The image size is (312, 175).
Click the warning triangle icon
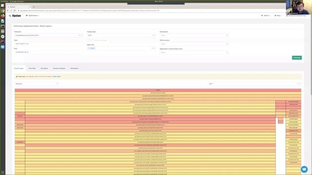pos(17,76)
